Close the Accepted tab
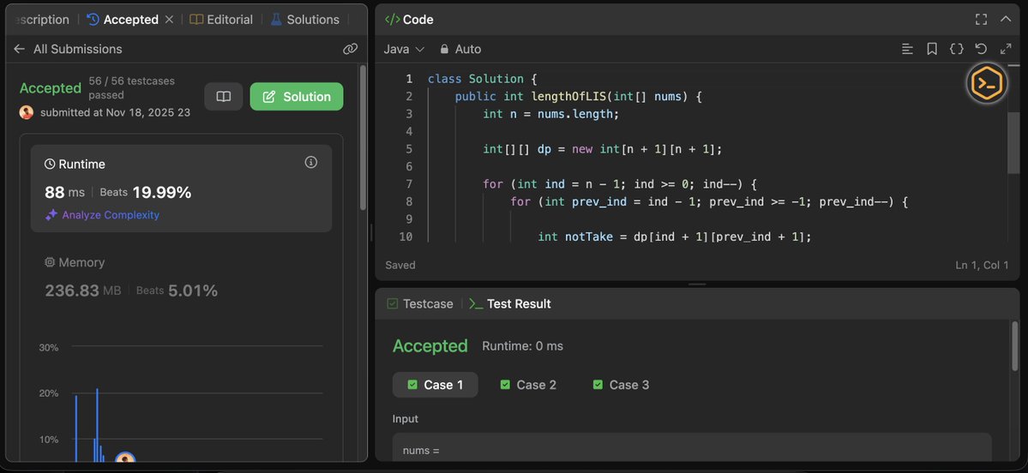Viewport: 1028px width, 473px height. [x=169, y=20]
